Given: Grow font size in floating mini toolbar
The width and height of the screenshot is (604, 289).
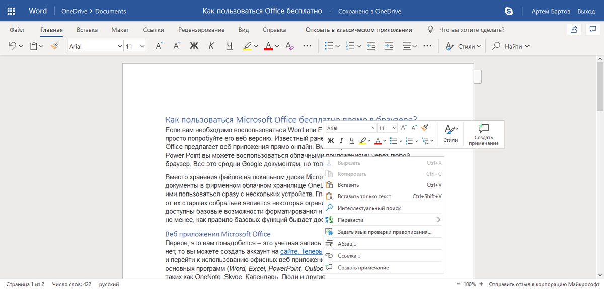Looking at the screenshot, I should [404, 128].
